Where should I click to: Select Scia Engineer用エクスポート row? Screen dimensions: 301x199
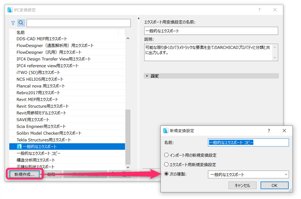click(x=67, y=126)
